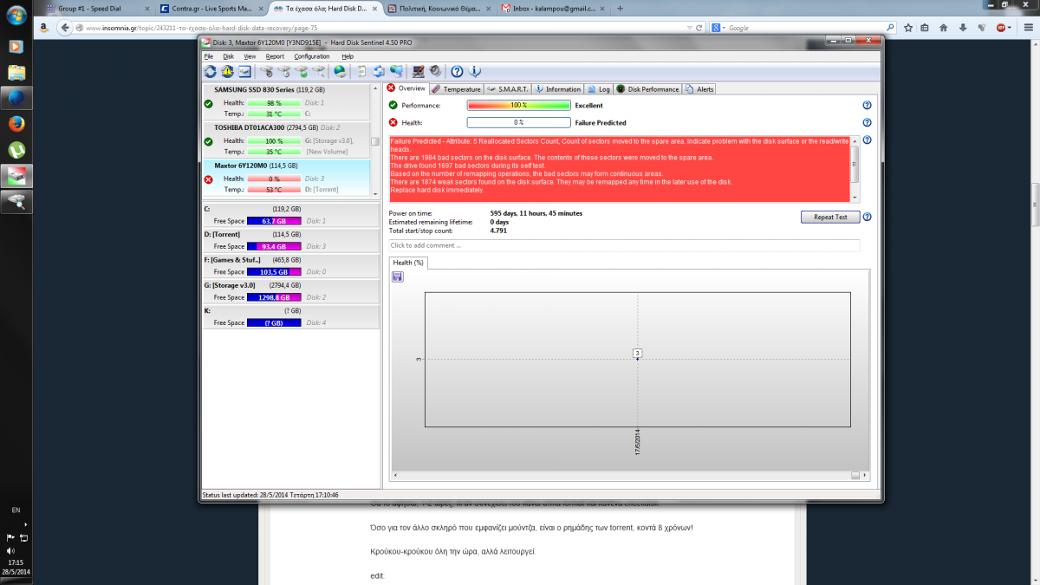Click help icon beside Performance row

click(867, 105)
